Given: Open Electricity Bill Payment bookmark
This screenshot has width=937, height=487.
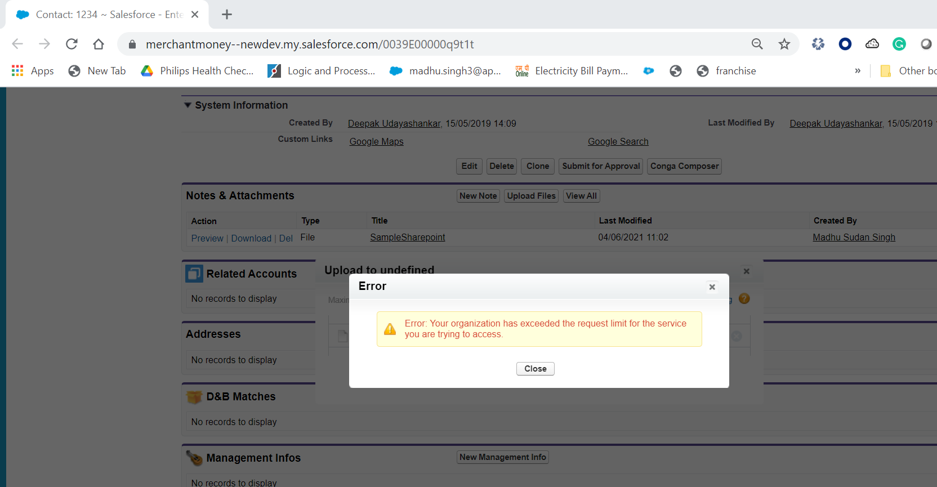Looking at the screenshot, I should tap(572, 71).
